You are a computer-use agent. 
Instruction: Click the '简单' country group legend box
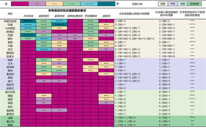point(183,4)
